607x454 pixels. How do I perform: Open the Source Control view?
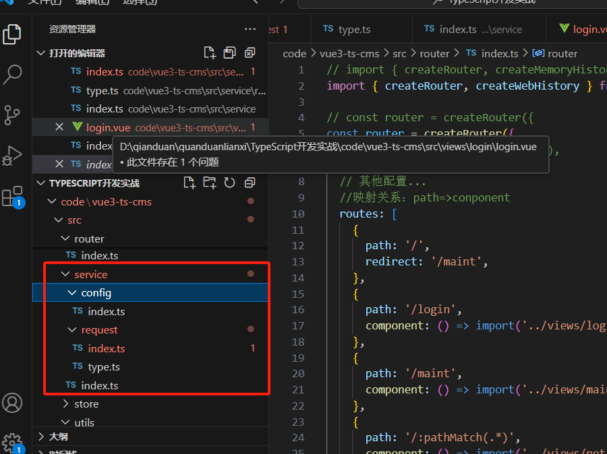pos(12,115)
